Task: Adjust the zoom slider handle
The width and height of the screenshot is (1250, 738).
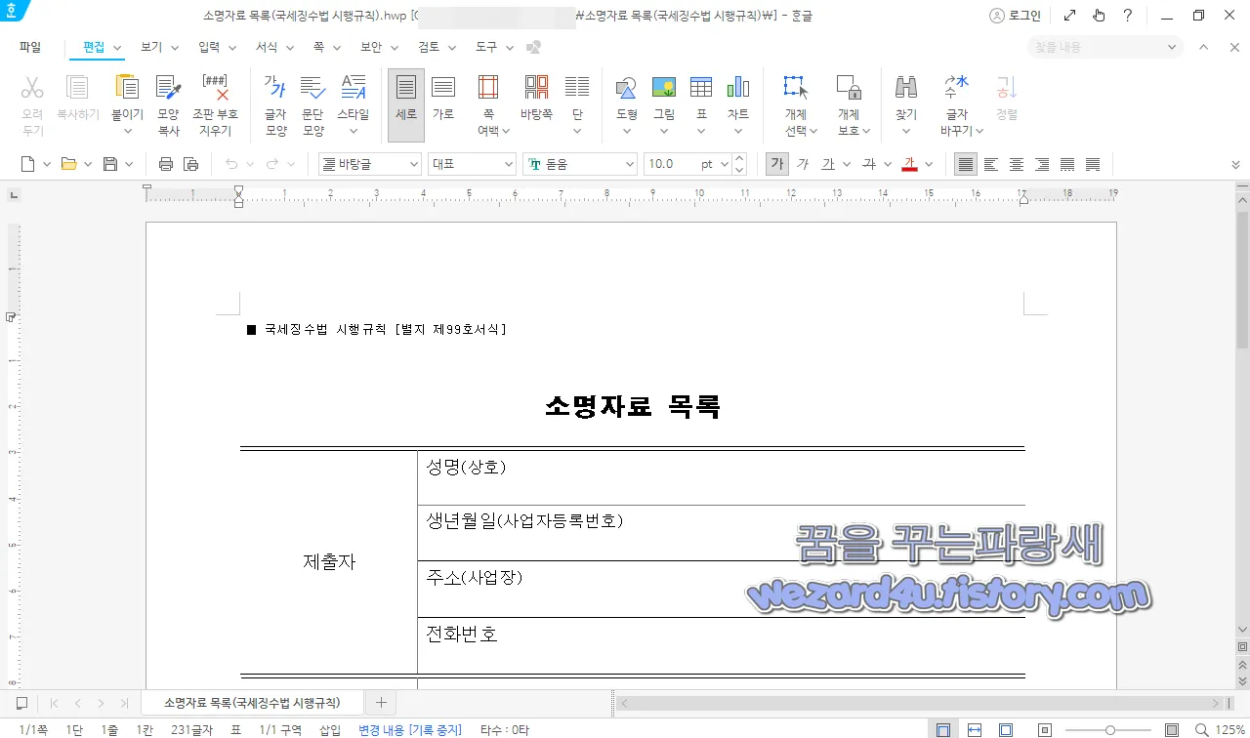Action: 1110,729
